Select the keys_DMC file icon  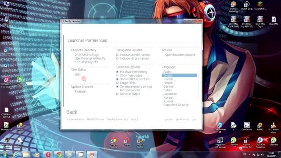point(273,21)
